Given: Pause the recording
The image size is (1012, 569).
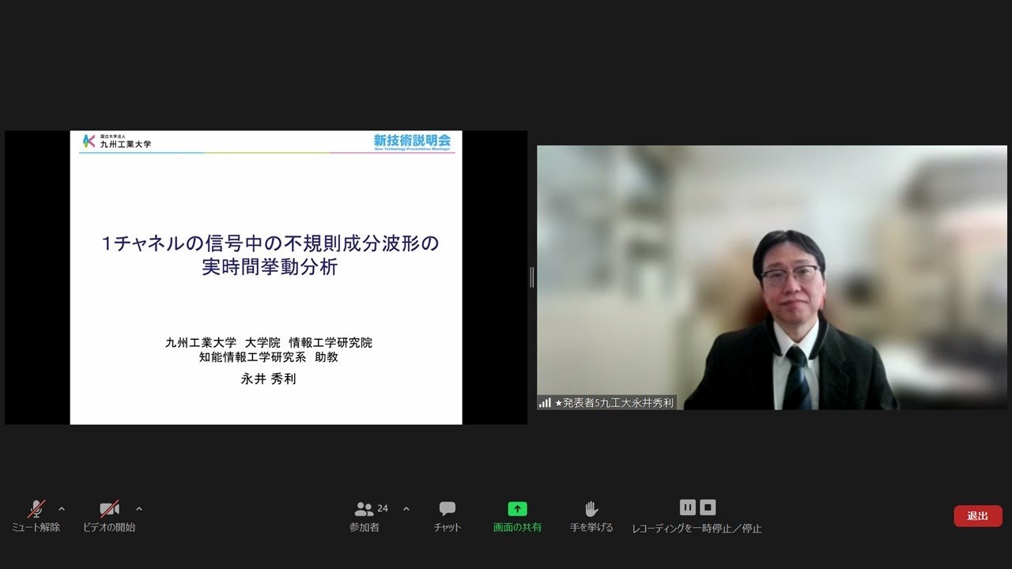Looking at the screenshot, I should click(687, 507).
